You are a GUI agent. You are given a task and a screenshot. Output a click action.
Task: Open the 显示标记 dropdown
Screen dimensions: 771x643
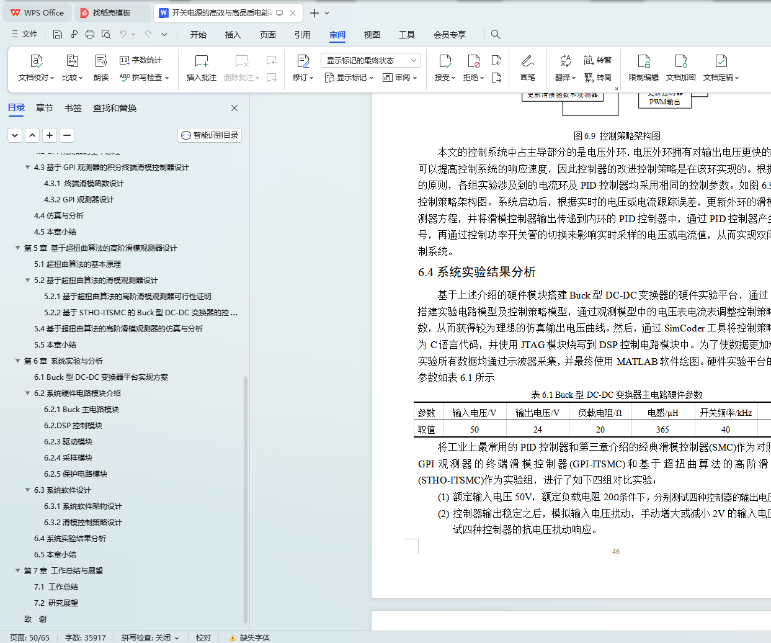[x=349, y=78]
